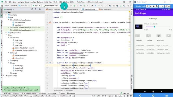Click the Stop square icon in the toolbar

click(x=88, y=6)
